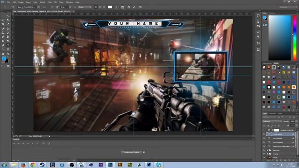The height and width of the screenshot is (168, 299).
Task: Open the Filter menu
Action: coord(50,2)
